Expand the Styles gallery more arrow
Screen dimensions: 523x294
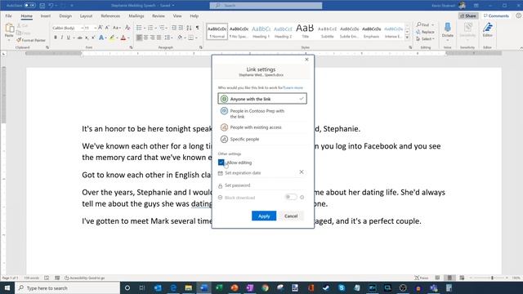point(407,38)
